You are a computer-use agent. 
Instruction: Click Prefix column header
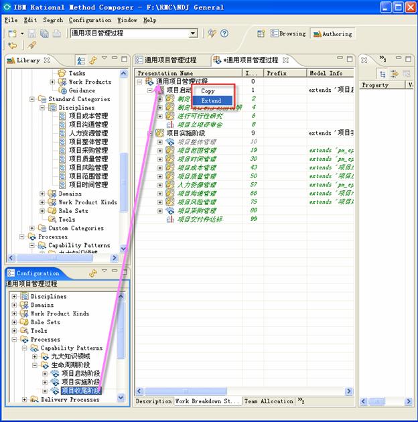click(x=285, y=73)
